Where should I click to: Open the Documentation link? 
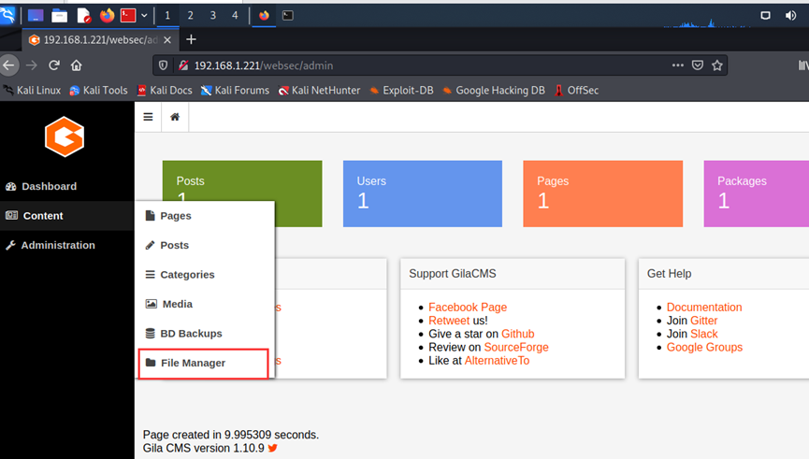(704, 307)
